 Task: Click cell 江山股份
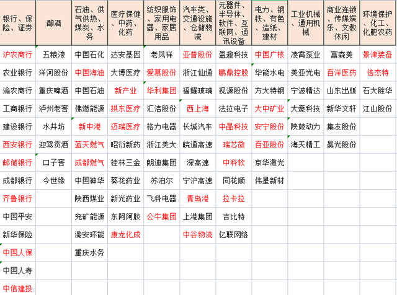378,108
